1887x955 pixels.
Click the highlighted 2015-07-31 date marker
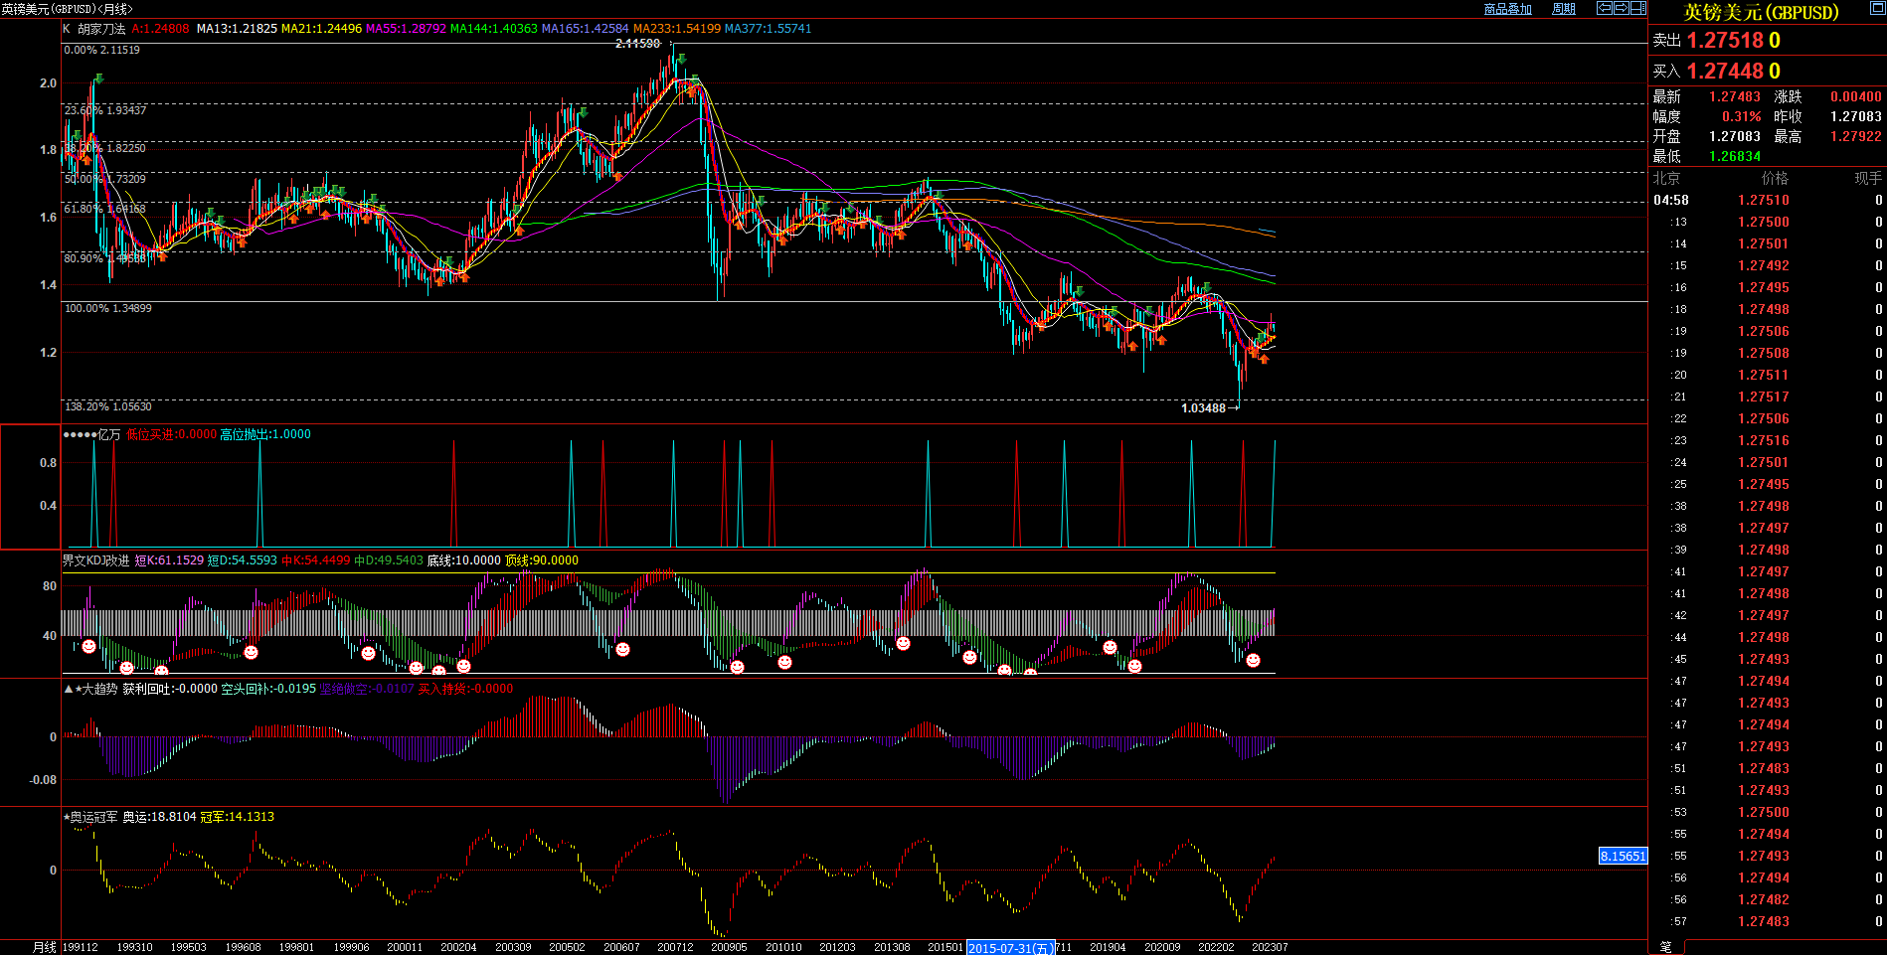pos(1010,948)
